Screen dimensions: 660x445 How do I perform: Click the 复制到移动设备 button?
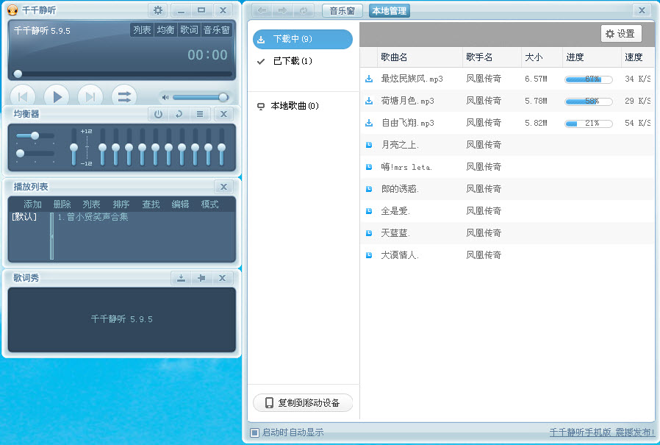point(301,402)
